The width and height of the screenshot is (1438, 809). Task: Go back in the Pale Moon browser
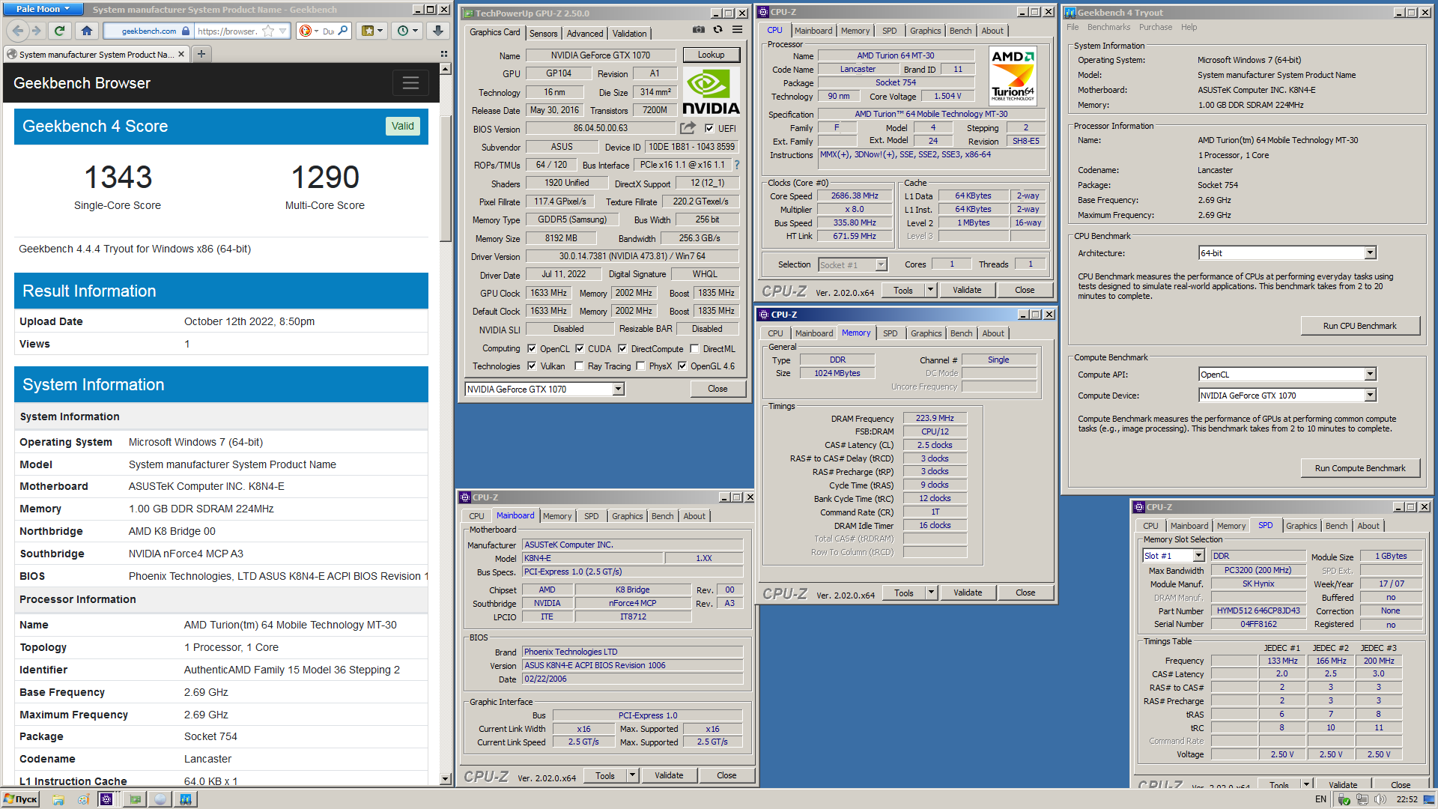point(18,31)
